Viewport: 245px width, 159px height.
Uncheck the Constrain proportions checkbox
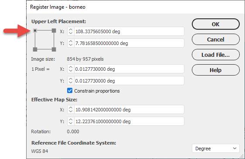(x=70, y=90)
